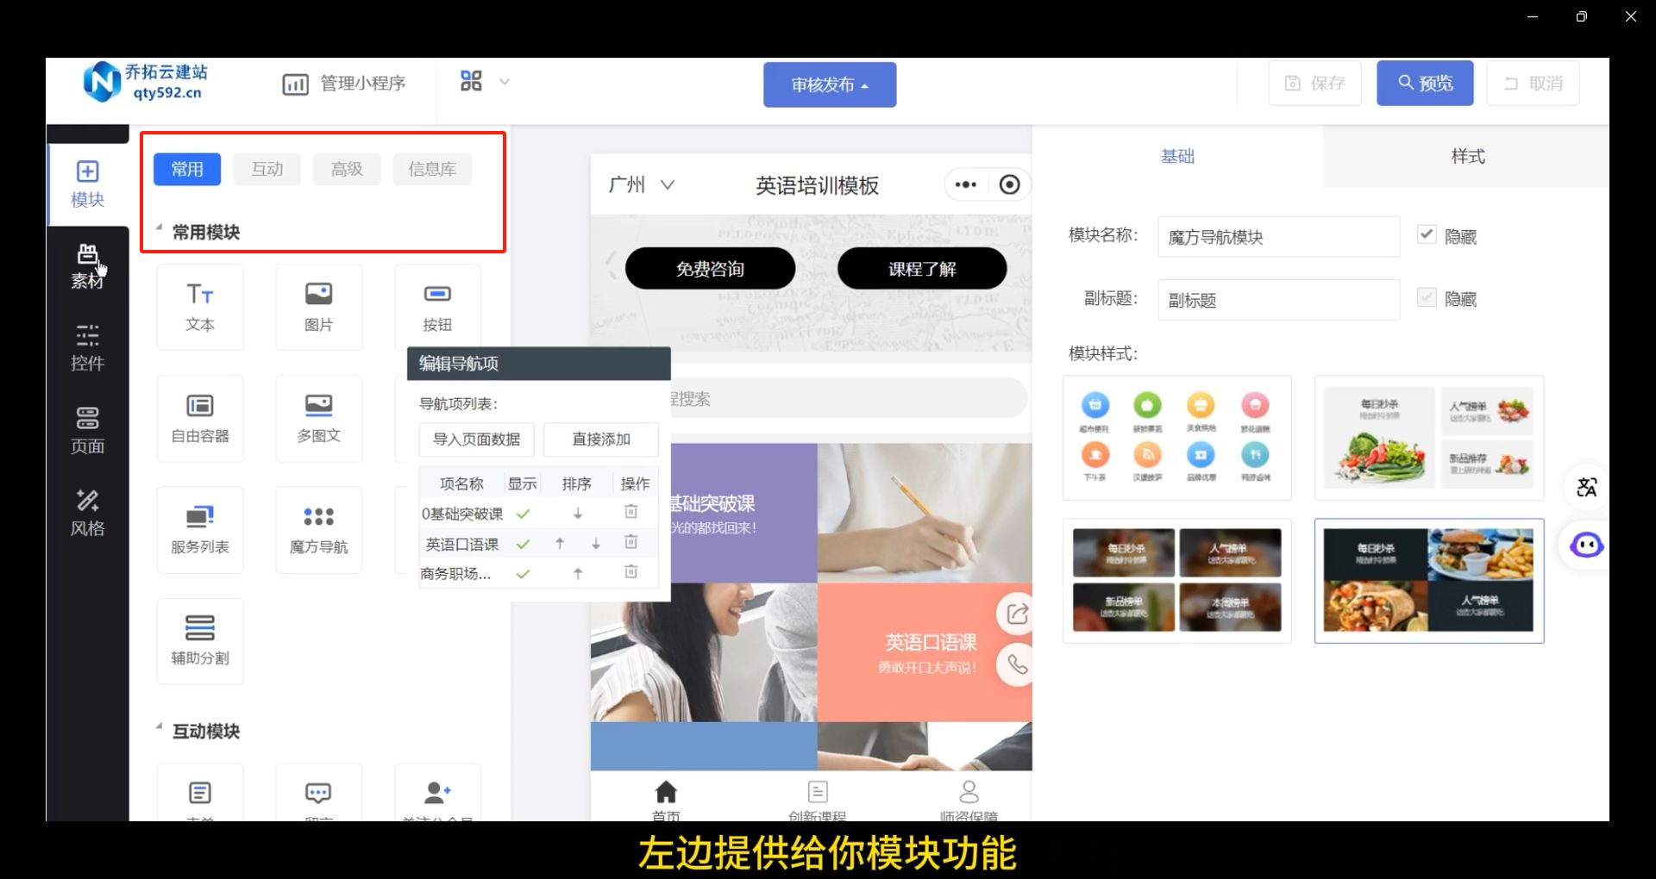Screen dimensions: 1656x879
Task: Click the share icon on phone preview
Action: [x=1017, y=614]
